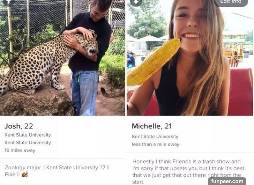Tap Josh's first Kent State University line

coord(28,135)
